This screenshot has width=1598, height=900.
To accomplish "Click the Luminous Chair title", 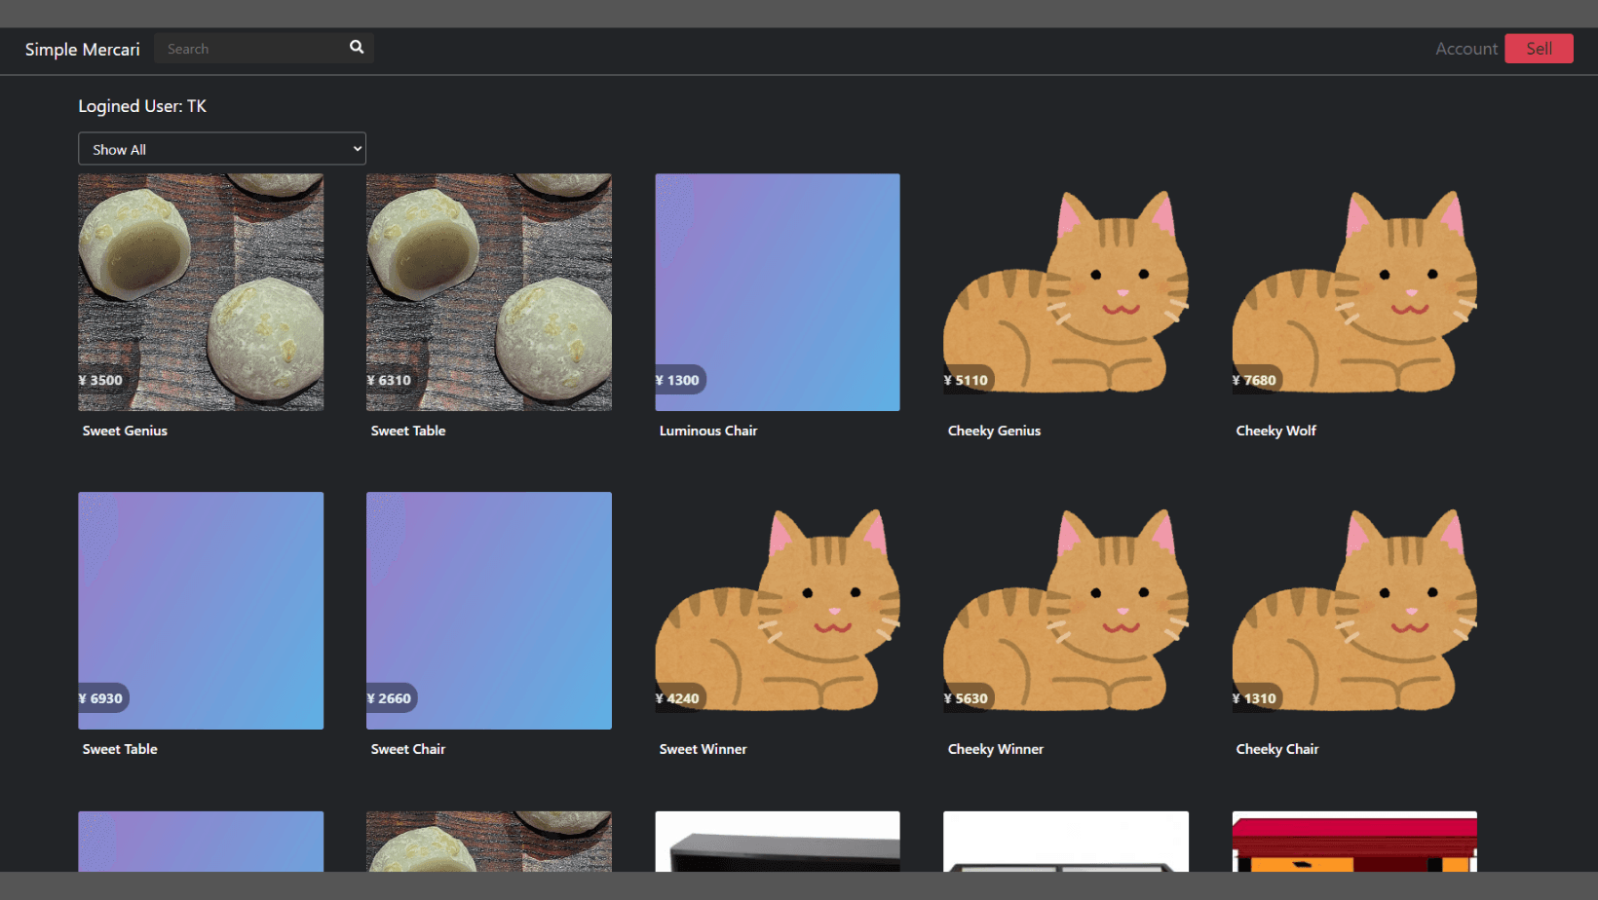I will [708, 431].
